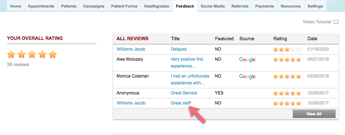Screen dimensions: 345x135
Task: Open the Great staff review title
Action: tap(181, 103)
